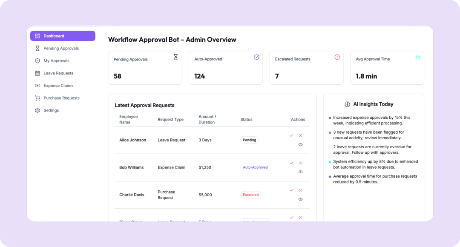460x247 pixels.
Task: Open Settings from the sidebar
Action: pos(51,110)
